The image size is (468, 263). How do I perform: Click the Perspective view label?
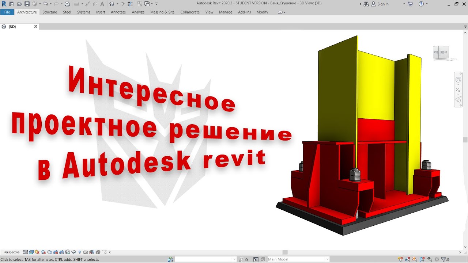[x=12, y=252]
